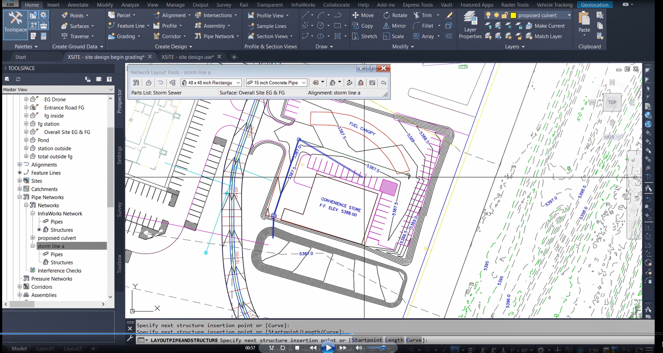
Task: Click the TOP face of the ViewCube
Action: coord(612,102)
